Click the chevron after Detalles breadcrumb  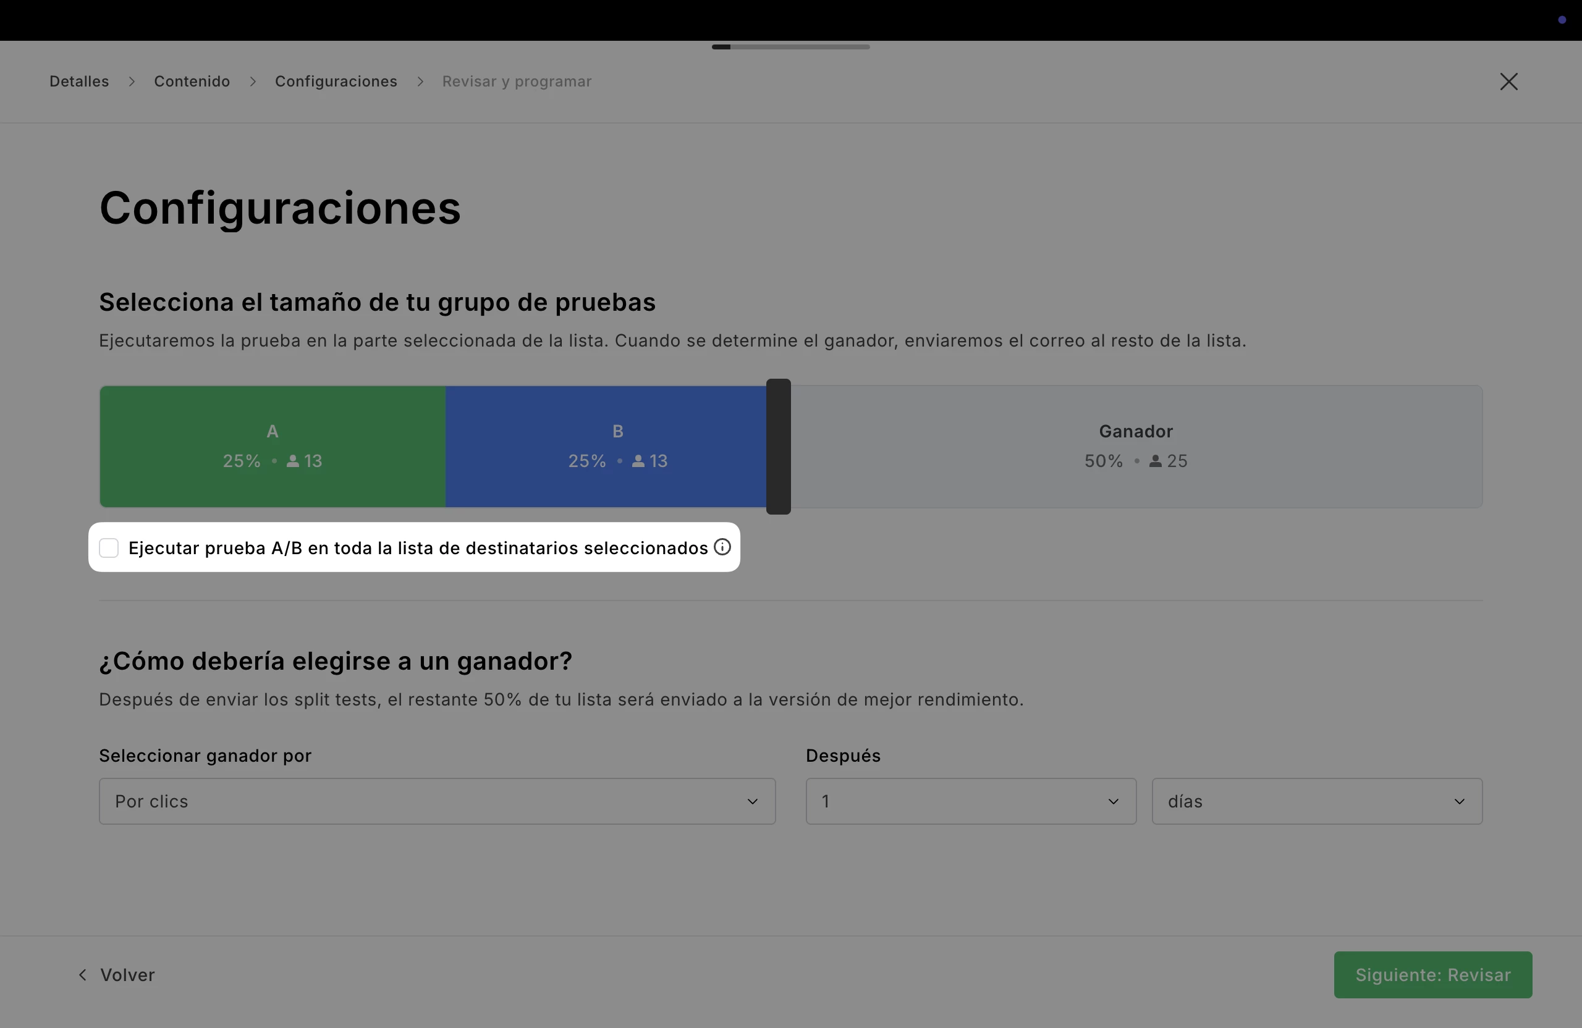132,82
